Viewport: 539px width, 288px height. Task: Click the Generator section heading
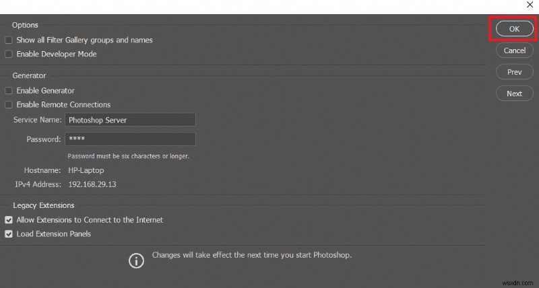coord(29,76)
